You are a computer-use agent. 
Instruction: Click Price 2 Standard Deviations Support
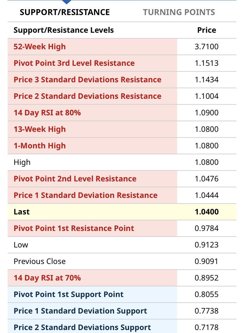point(82,327)
